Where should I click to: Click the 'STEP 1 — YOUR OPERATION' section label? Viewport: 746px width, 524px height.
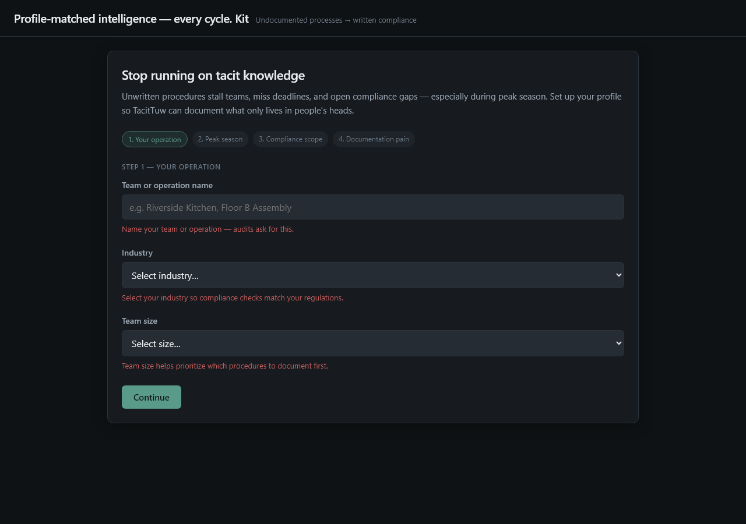coord(171,167)
